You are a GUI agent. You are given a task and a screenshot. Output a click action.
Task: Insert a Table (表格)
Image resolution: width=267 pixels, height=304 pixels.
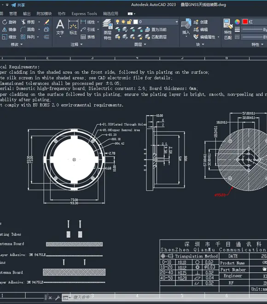pos(87,37)
